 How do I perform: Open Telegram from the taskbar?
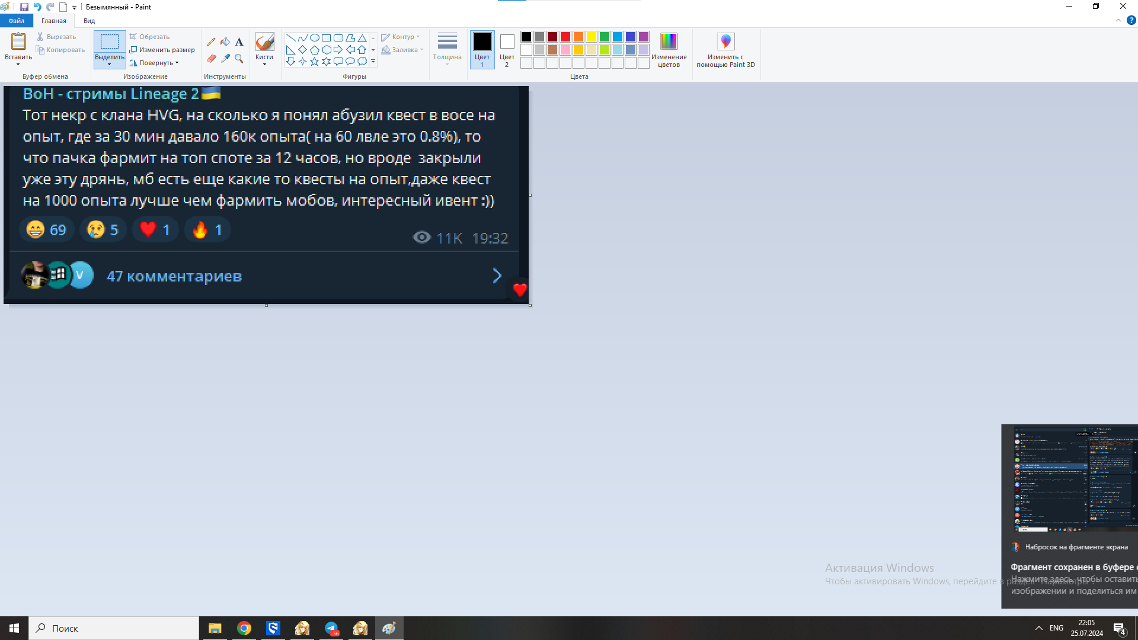pos(331,628)
